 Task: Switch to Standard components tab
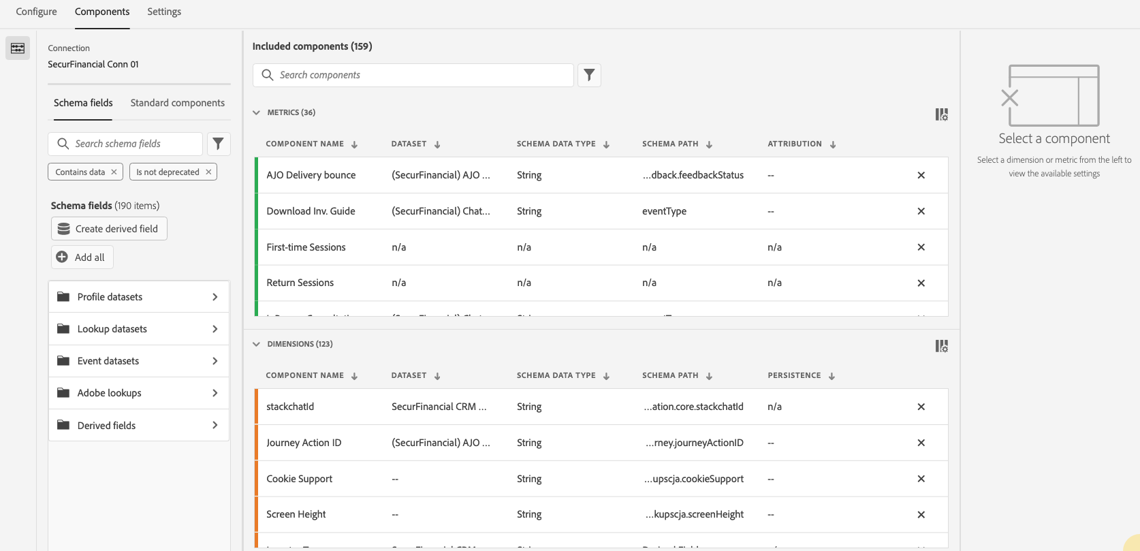point(178,103)
